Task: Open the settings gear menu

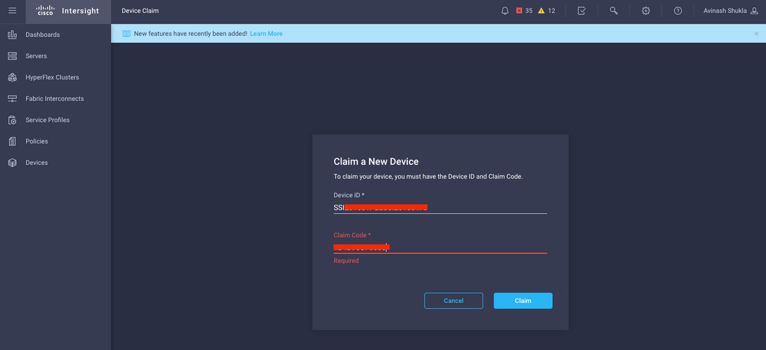Action: point(646,11)
